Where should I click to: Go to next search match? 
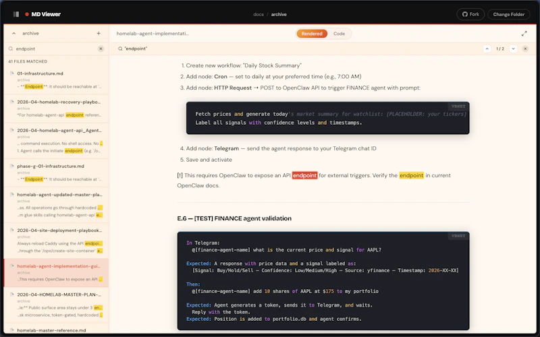tap(513, 49)
